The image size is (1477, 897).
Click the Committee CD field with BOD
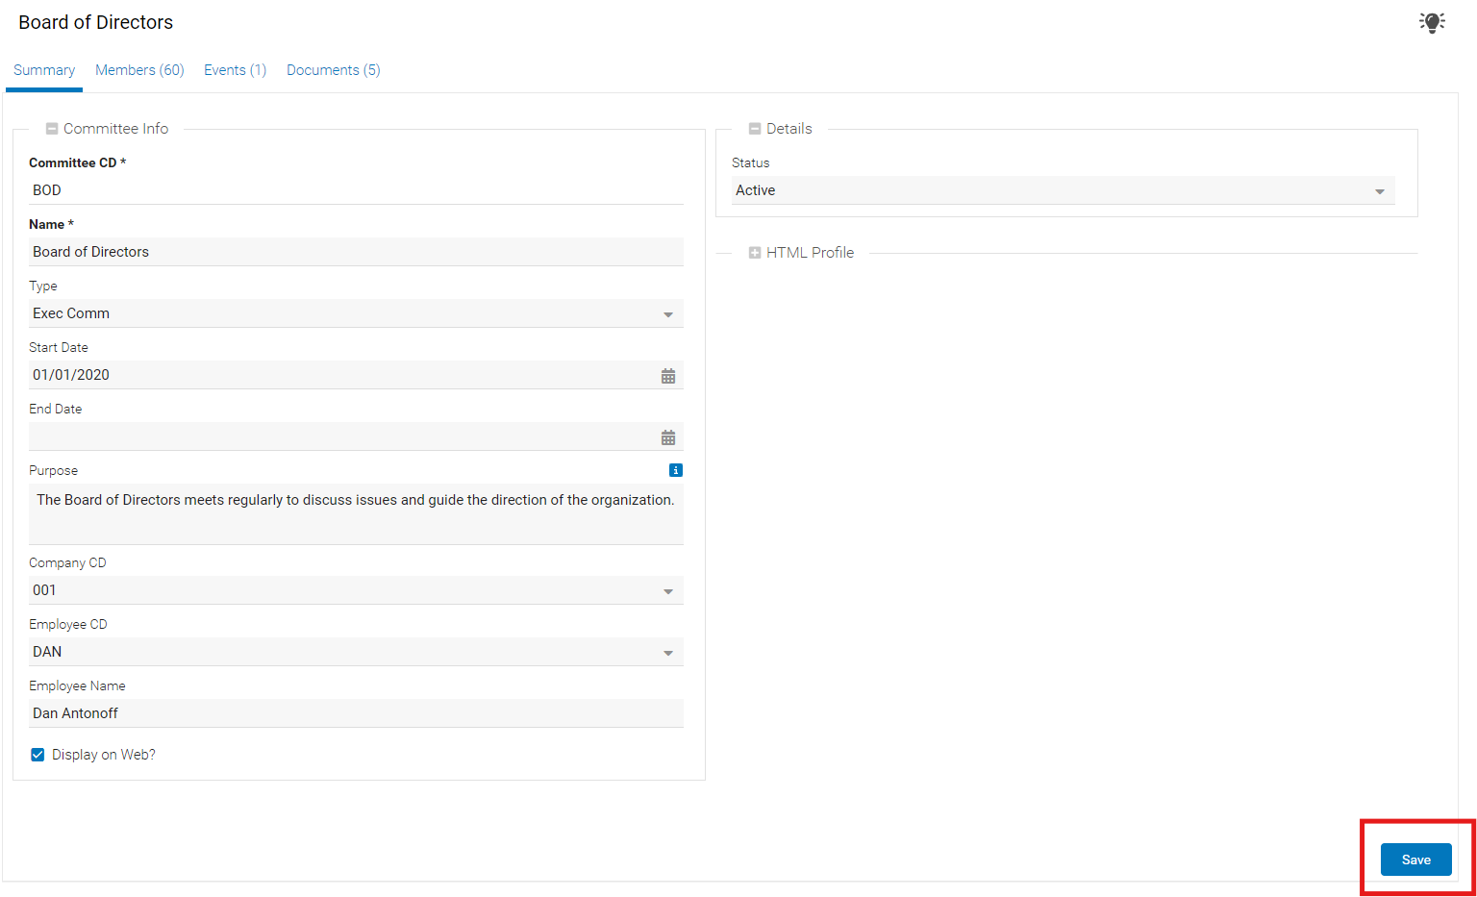pyautogui.click(x=356, y=190)
